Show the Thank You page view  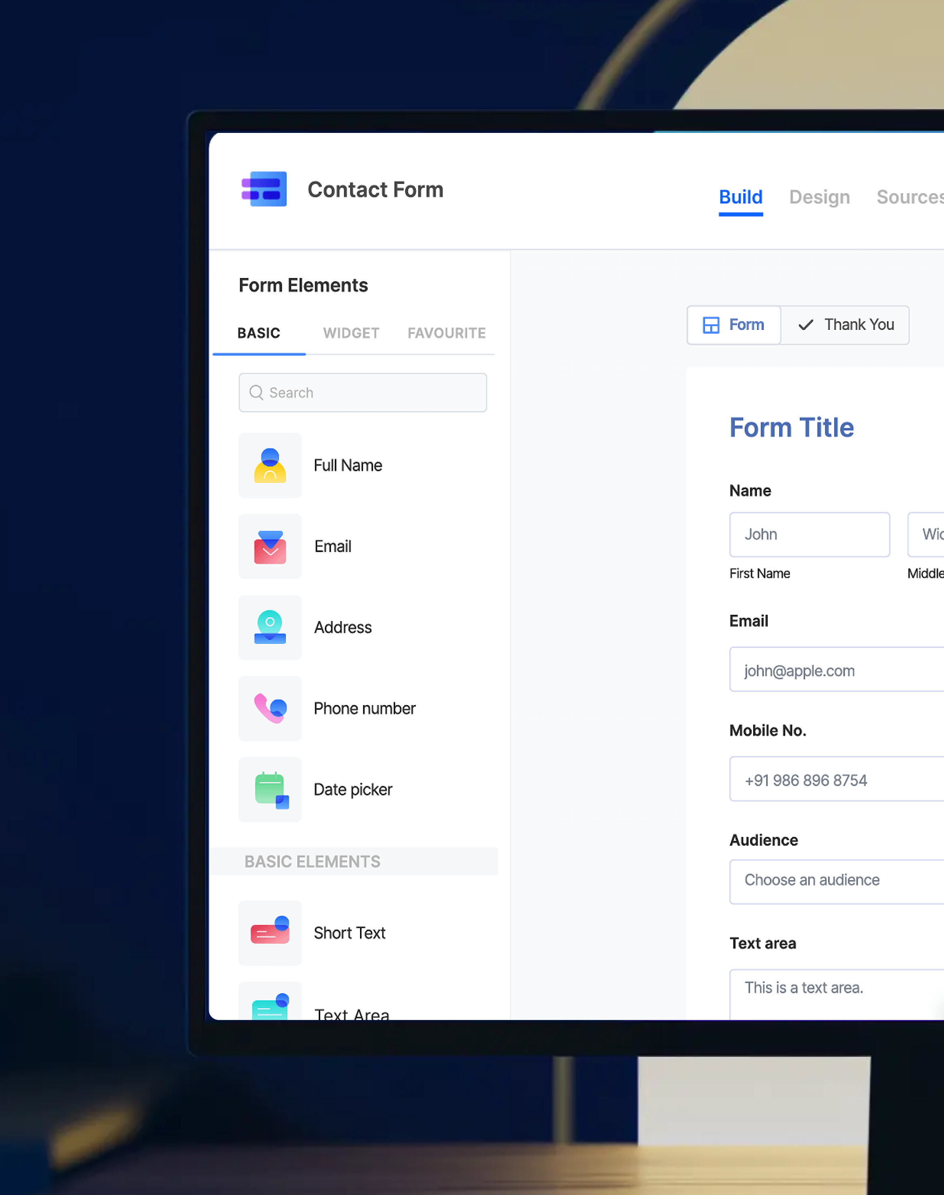coord(845,325)
